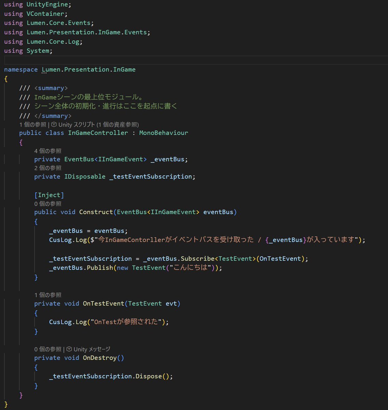388x410 pixels.
Task: Click 'System' in the using directive
Action: point(38,51)
